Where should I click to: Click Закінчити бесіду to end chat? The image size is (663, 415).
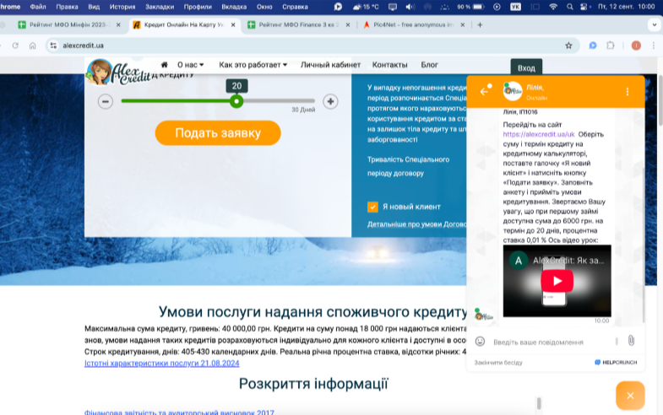coord(498,362)
